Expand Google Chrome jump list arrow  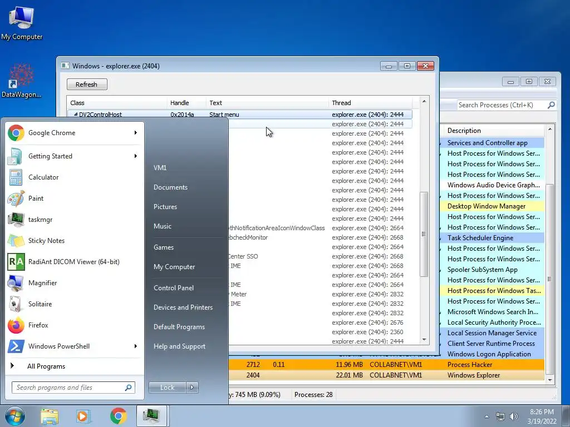click(136, 133)
